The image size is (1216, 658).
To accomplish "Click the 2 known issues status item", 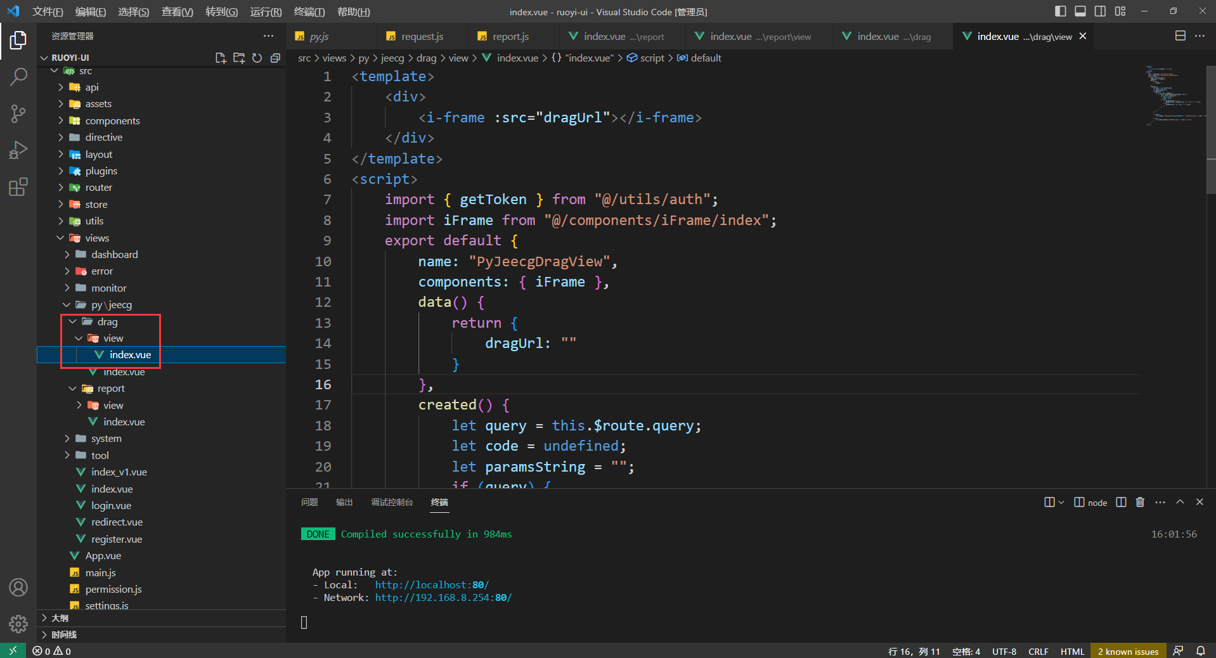I will (1128, 652).
